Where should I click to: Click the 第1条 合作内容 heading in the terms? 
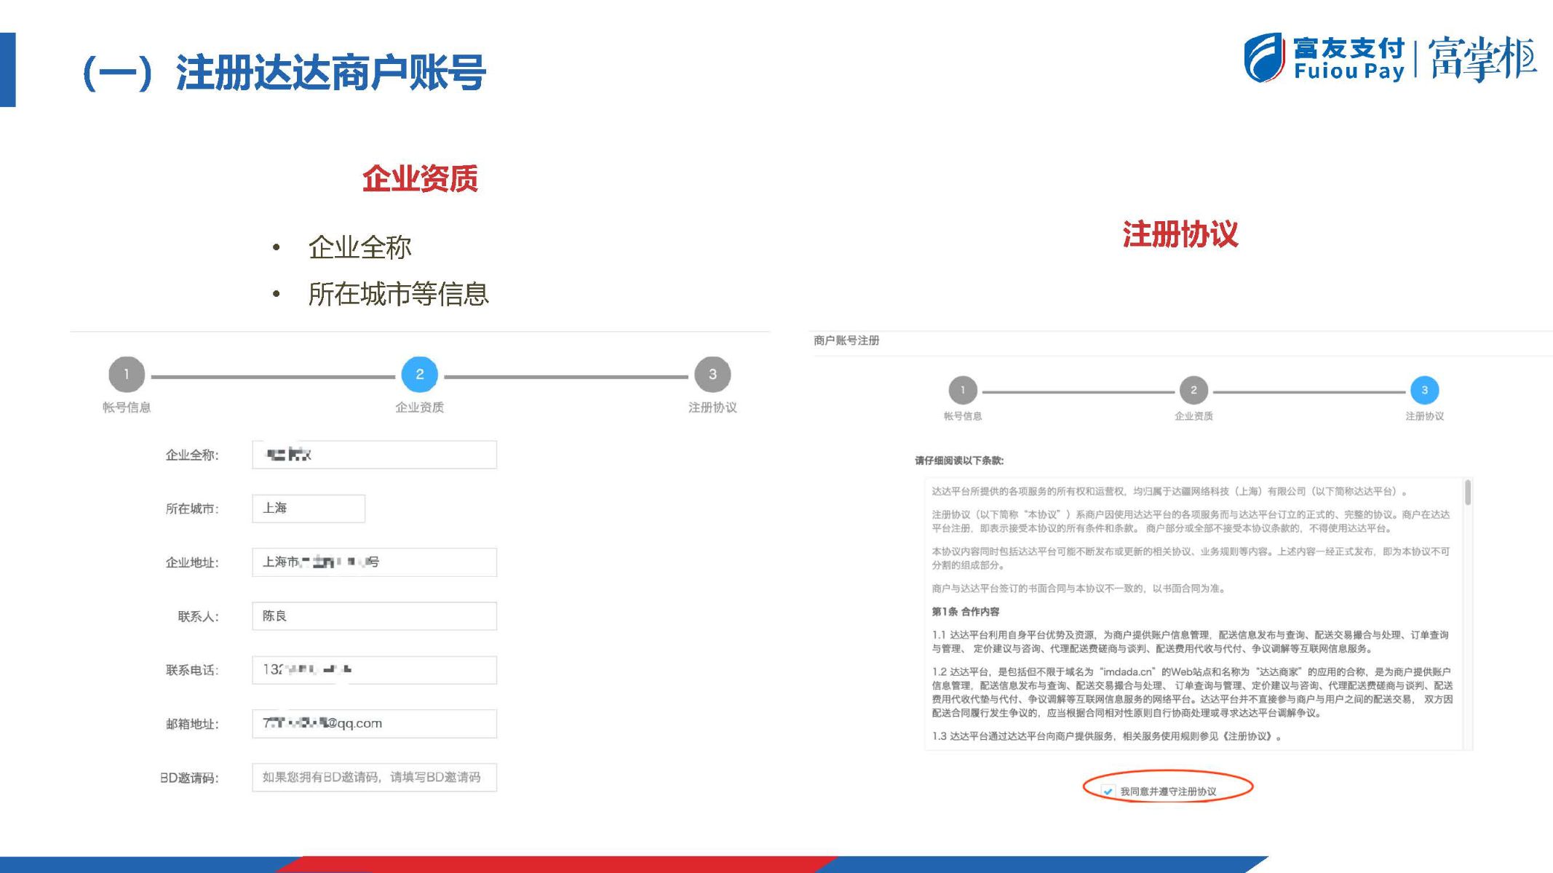pyautogui.click(x=966, y=612)
